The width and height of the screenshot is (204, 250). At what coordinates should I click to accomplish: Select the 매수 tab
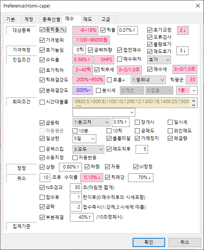coord(72,19)
